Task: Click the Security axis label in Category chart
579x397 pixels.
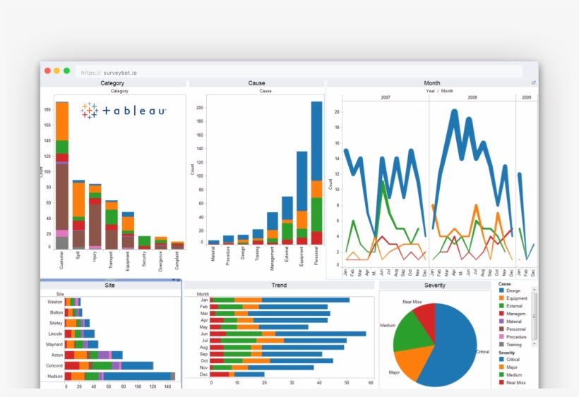Action: coord(143,259)
